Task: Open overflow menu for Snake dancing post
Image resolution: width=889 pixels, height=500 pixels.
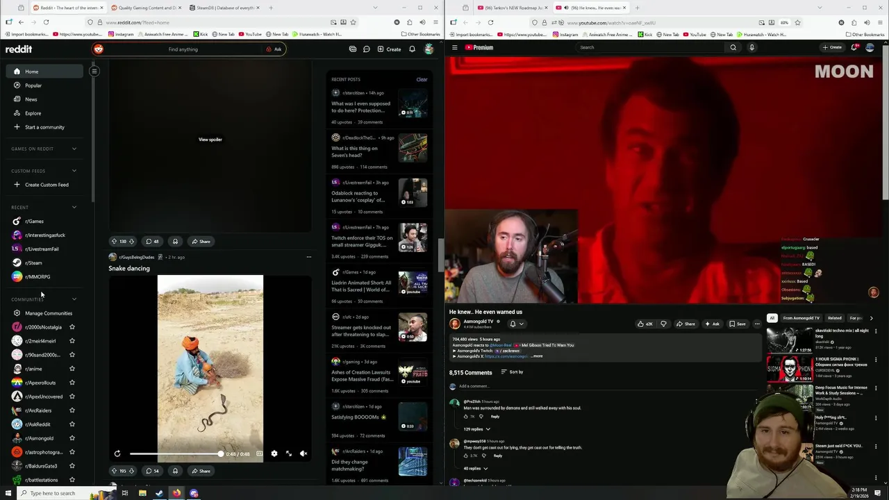Action: pos(309,257)
